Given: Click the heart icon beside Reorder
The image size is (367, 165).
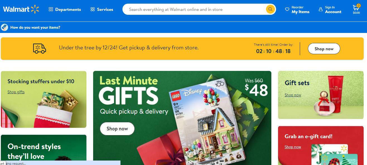Looking at the screenshot, I should coord(287,9).
